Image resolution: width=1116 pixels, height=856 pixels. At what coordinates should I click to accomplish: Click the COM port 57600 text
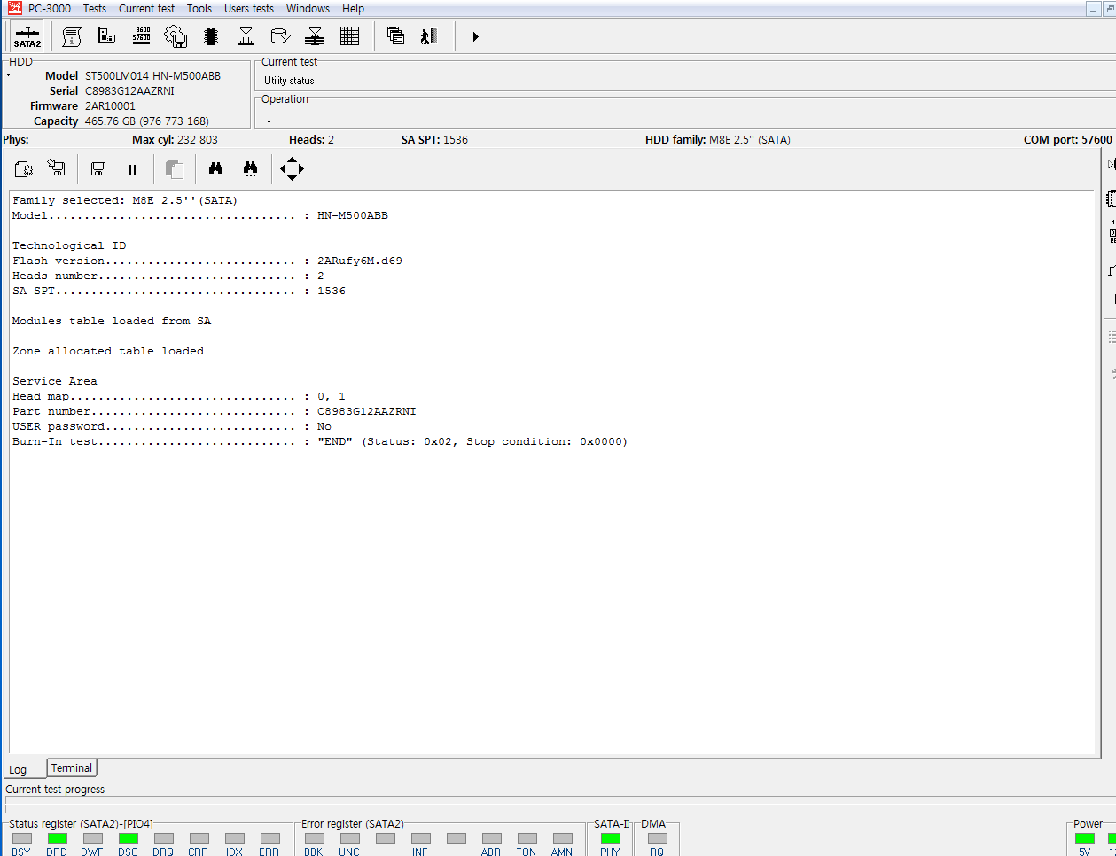pos(1067,140)
